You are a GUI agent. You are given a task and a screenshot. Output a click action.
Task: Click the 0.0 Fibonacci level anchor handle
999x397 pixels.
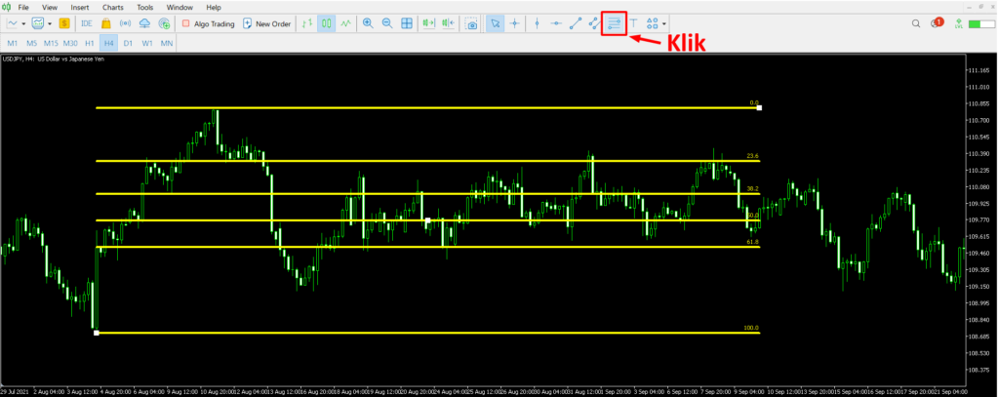coord(759,107)
